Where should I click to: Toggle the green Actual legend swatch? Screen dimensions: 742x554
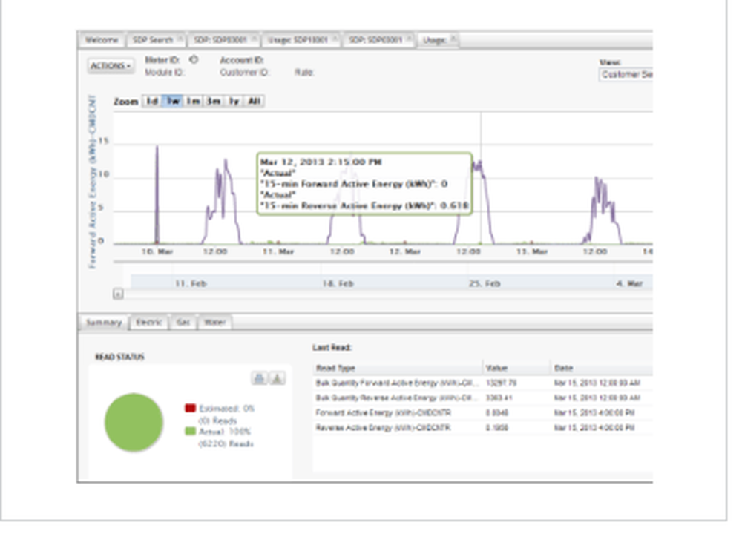190,431
